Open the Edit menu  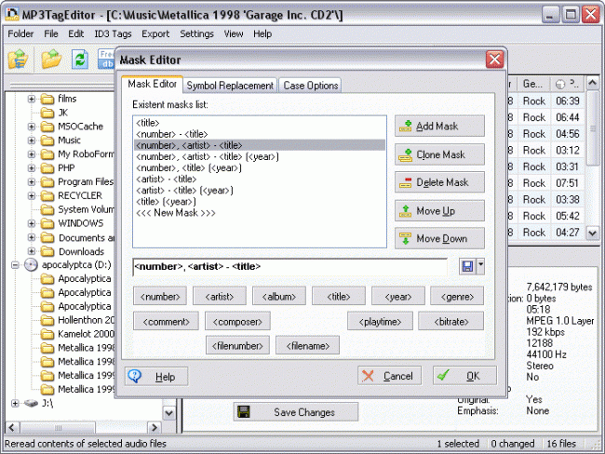pos(76,33)
